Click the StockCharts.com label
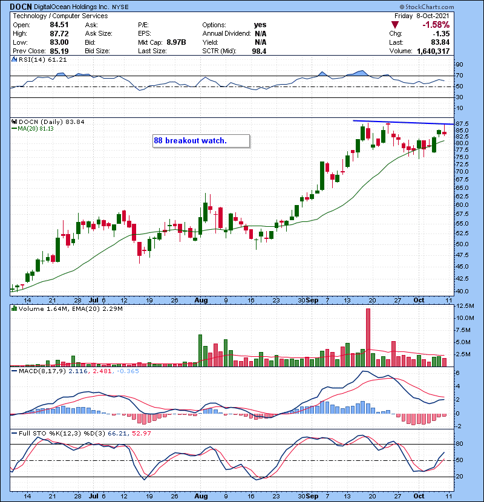The height and width of the screenshot is (502, 484). [427, 7]
